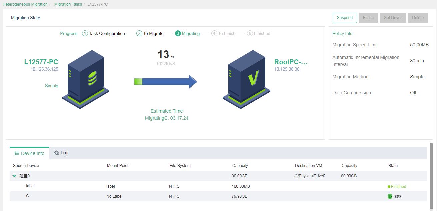Click step 2 To Migrate circle
Screen dimensions: 437x211
139,34
